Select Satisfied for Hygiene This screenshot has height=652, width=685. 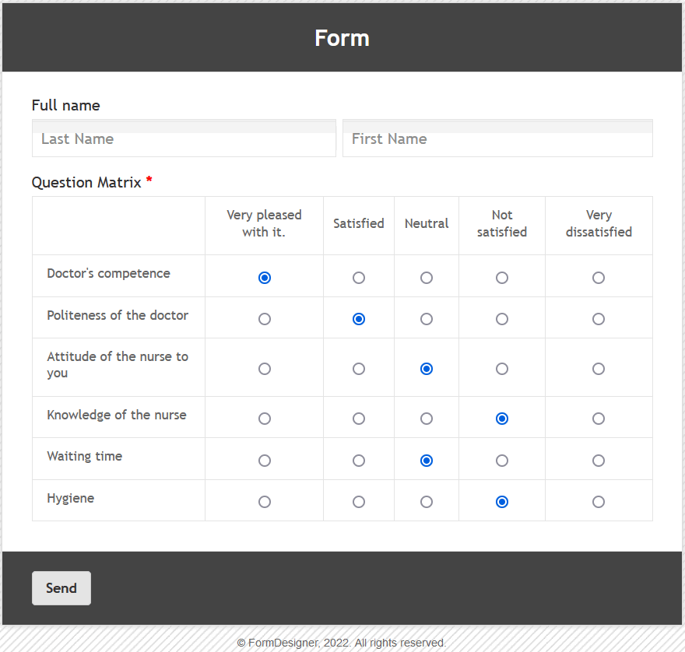pyautogui.click(x=359, y=502)
